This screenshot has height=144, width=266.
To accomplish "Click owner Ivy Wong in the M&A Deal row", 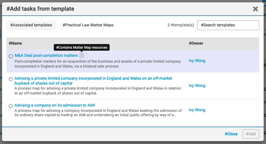I will 197,61.
